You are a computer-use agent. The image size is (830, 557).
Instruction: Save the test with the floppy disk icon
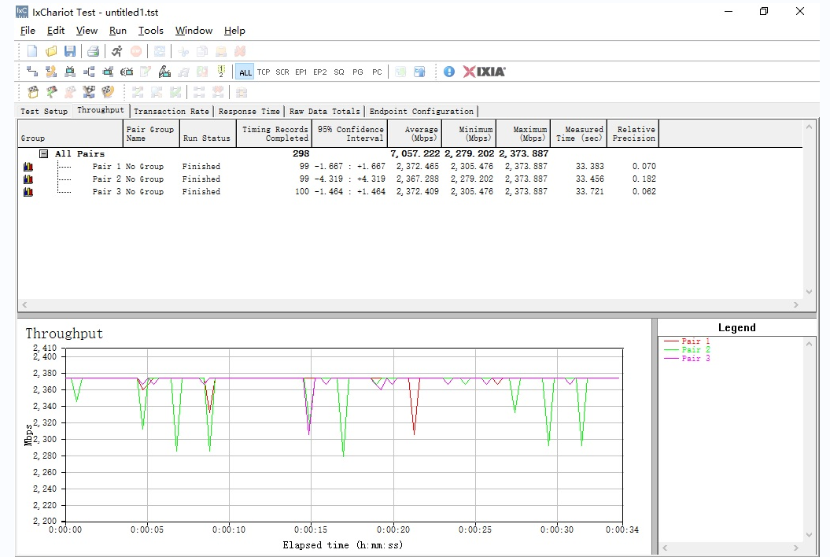[x=70, y=51]
